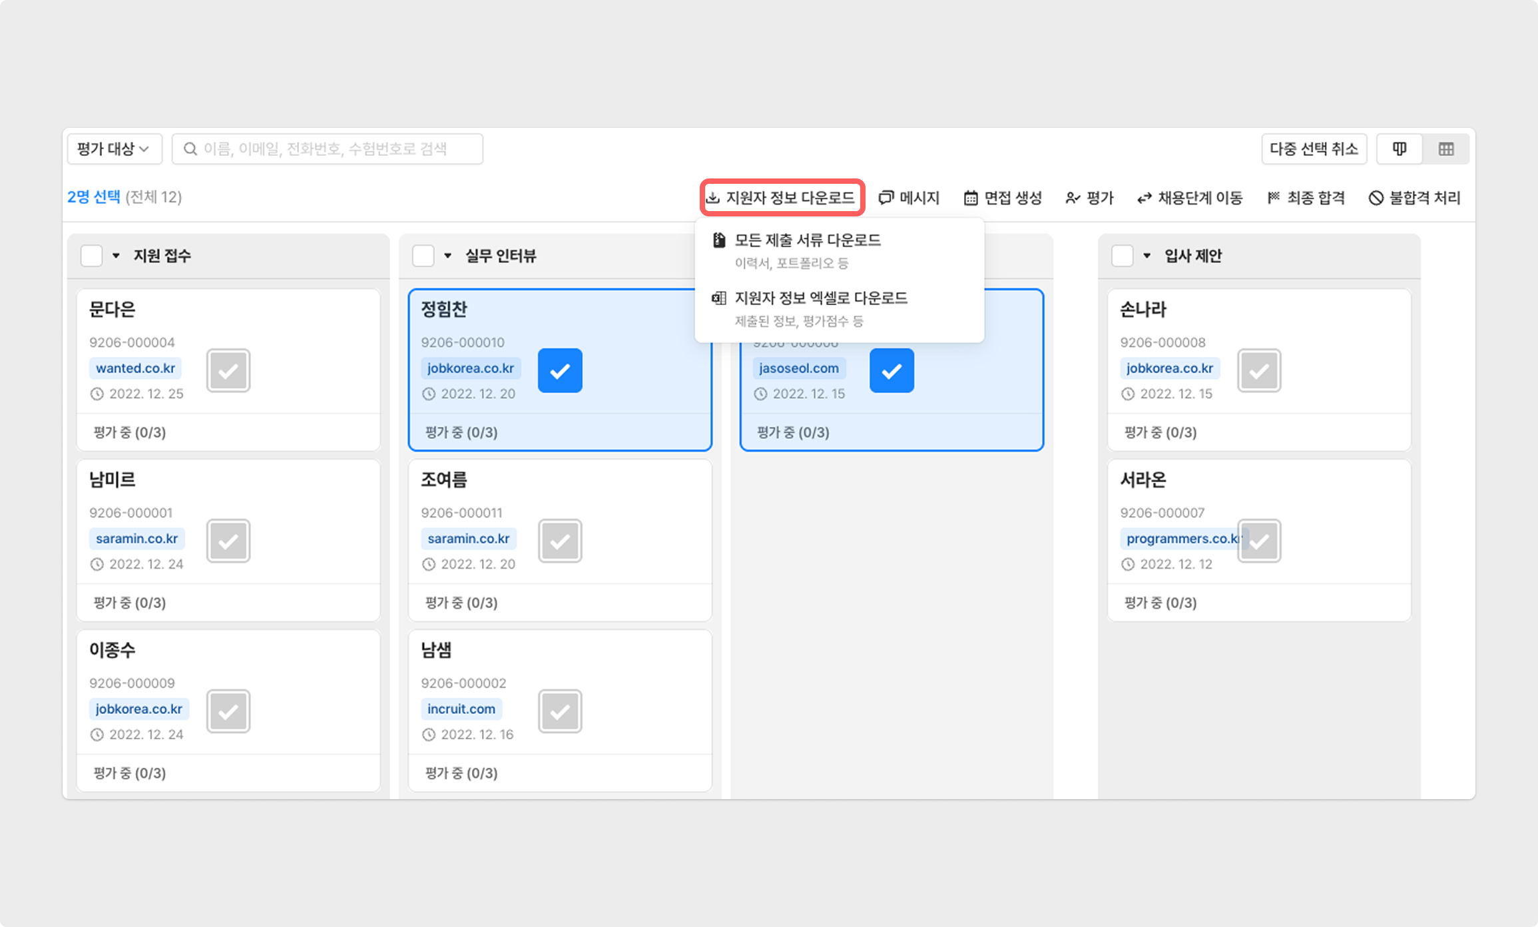
Task: Open 남샘 applicant card name
Action: [436, 651]
